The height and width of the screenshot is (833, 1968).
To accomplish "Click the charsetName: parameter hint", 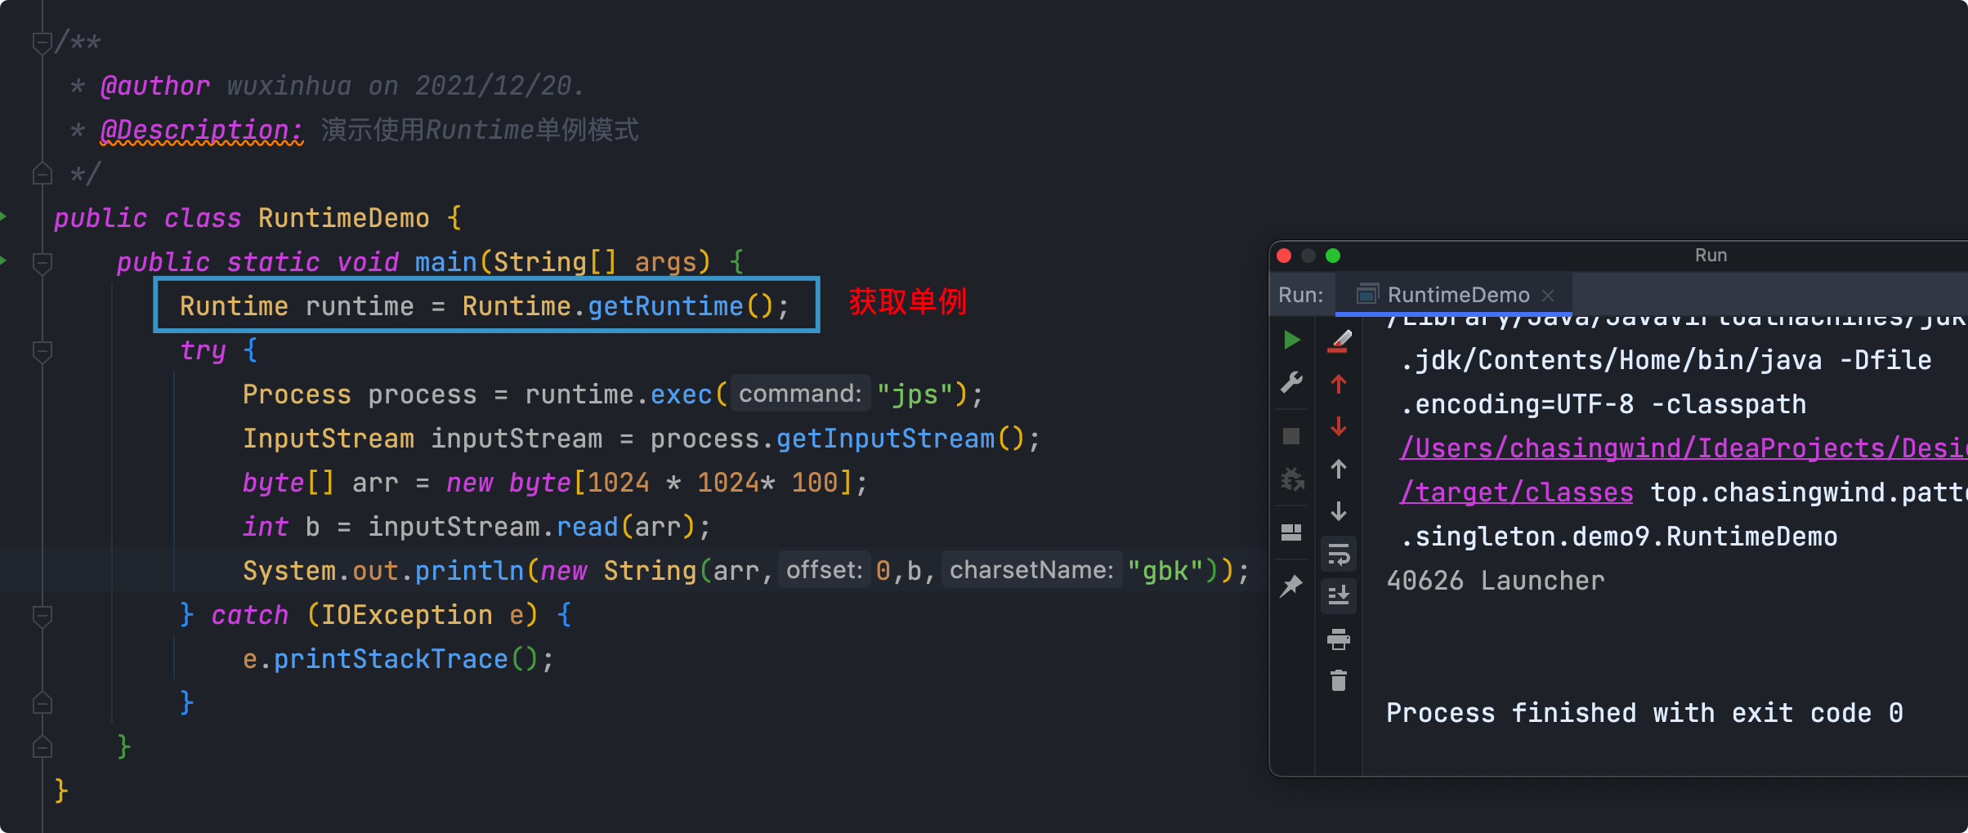I will (1031, 570).
